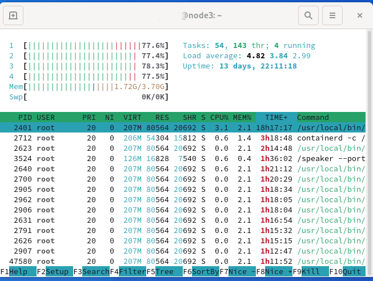The height and width of the screenshot is (281, 373).
Task: Toggle F5 Tree view
Action: (x=165, y=271)
